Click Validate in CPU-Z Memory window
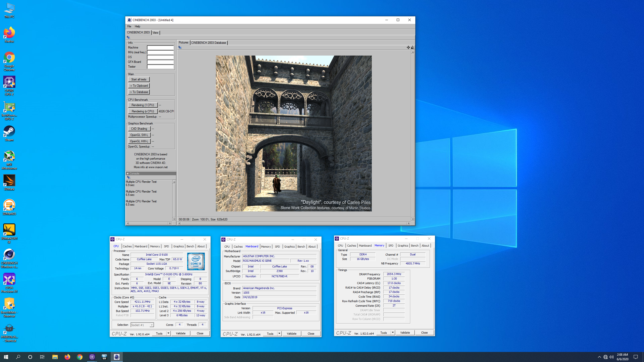 pos(405,333)
